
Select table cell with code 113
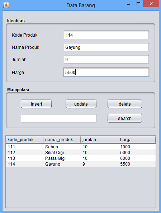(24, 158)
